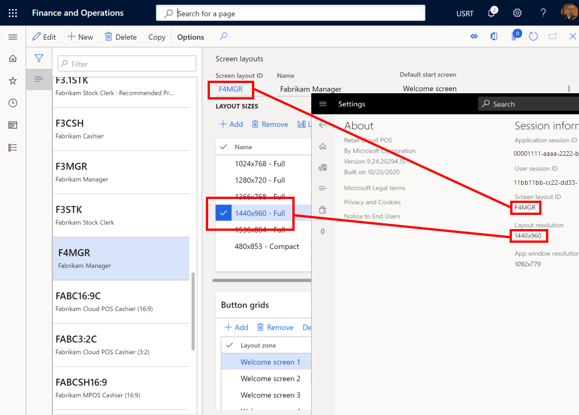Open Recent clock icon in sidebar
Screen dimensions: 579x415
[13, 103]
